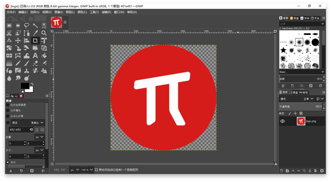Image resolution: width=331 pixels, height=182 pixels.
Task: Open the 滤镜(R) menu
Action: click(x=106, y=12)
